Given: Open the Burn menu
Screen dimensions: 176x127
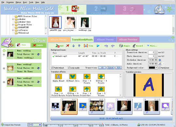Looking at the screenshot, I should coord(25,2).
